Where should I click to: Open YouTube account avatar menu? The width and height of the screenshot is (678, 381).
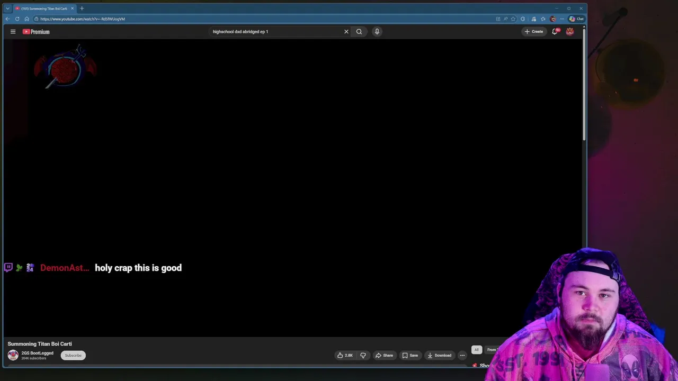pos(570,32)
